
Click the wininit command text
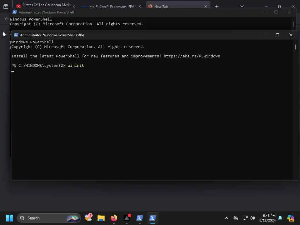click(x=76, y=65)
